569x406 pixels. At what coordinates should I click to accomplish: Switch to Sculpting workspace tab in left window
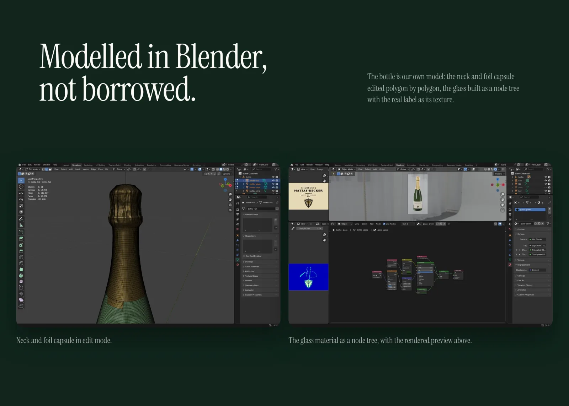click(88, 165)
